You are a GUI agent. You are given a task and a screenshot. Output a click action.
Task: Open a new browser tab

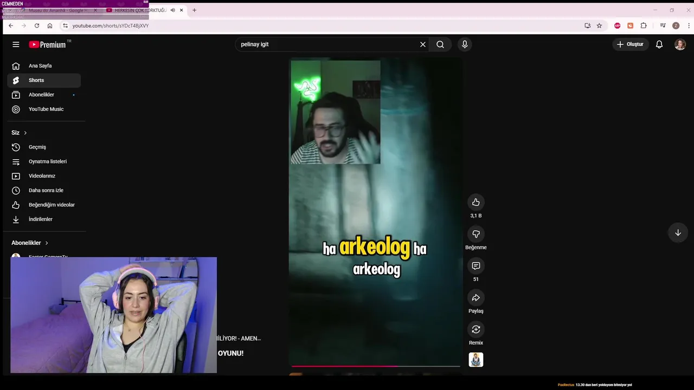pyautogui.click(x=194, y=10)
